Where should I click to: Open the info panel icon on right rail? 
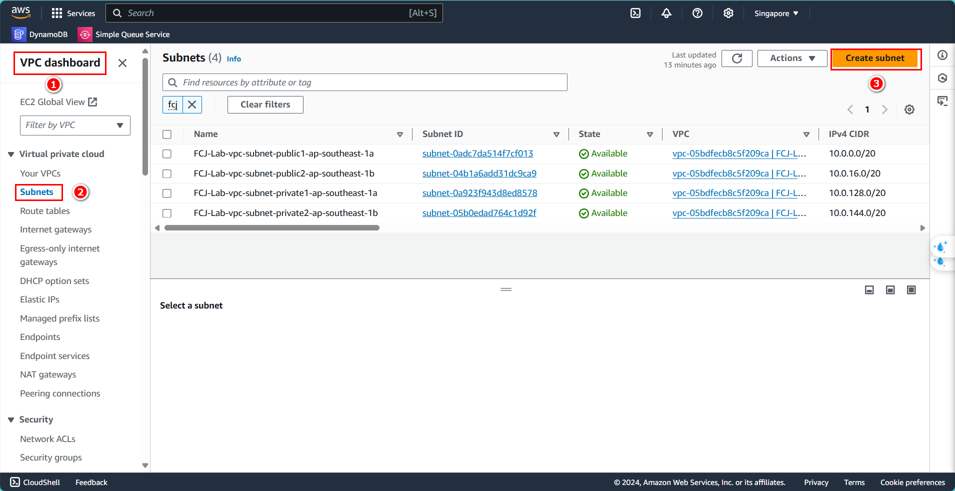pos(942,55)
